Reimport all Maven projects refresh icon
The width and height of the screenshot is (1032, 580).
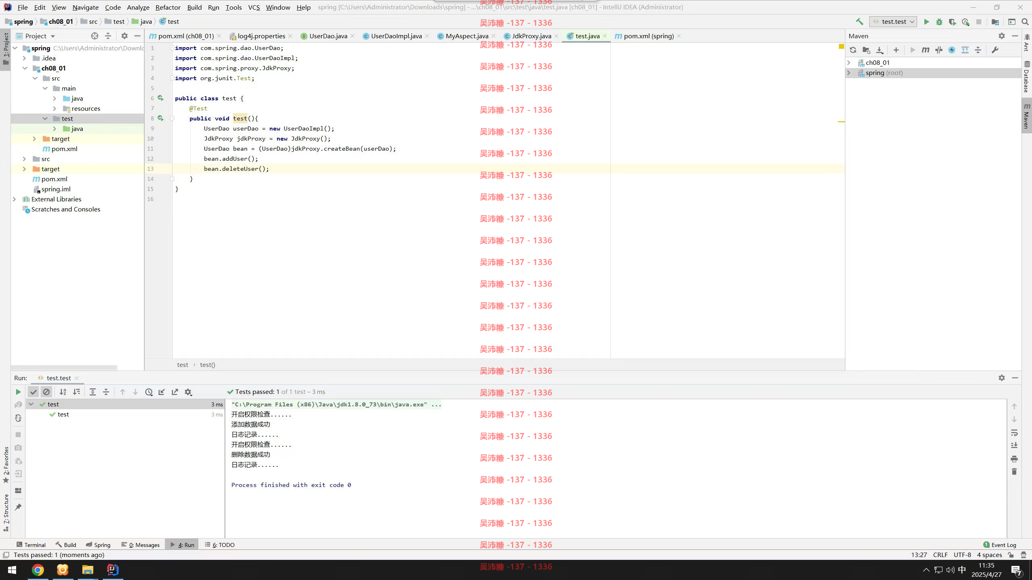853,50
